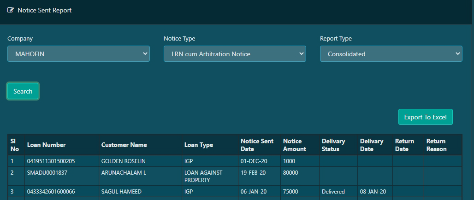The height and width of the screenshot is (200, 474).
Task: Click the edit icon beside Notice Sent Report
Action: click(10, 10)
